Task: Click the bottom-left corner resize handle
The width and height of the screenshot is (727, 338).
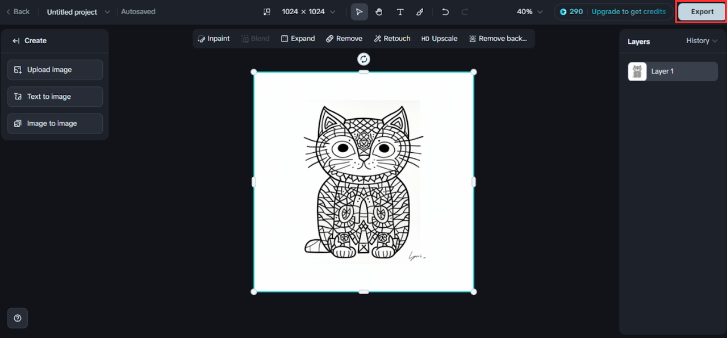Action: [254, 292]
